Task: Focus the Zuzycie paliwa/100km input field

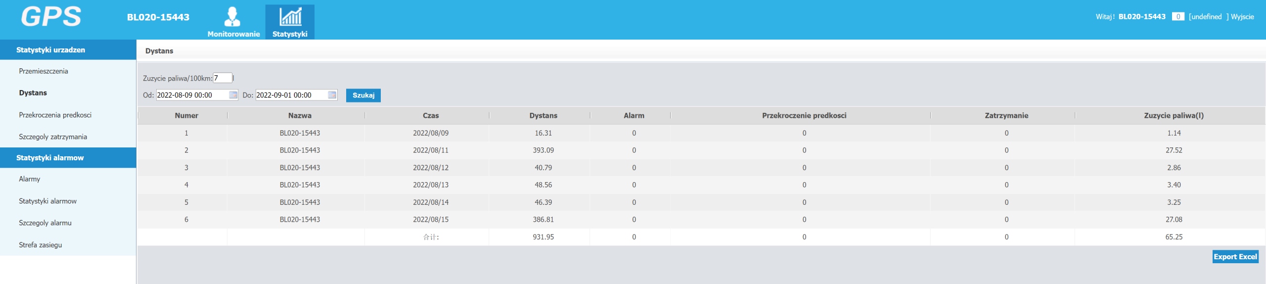Action: click(x=223, y=78)
